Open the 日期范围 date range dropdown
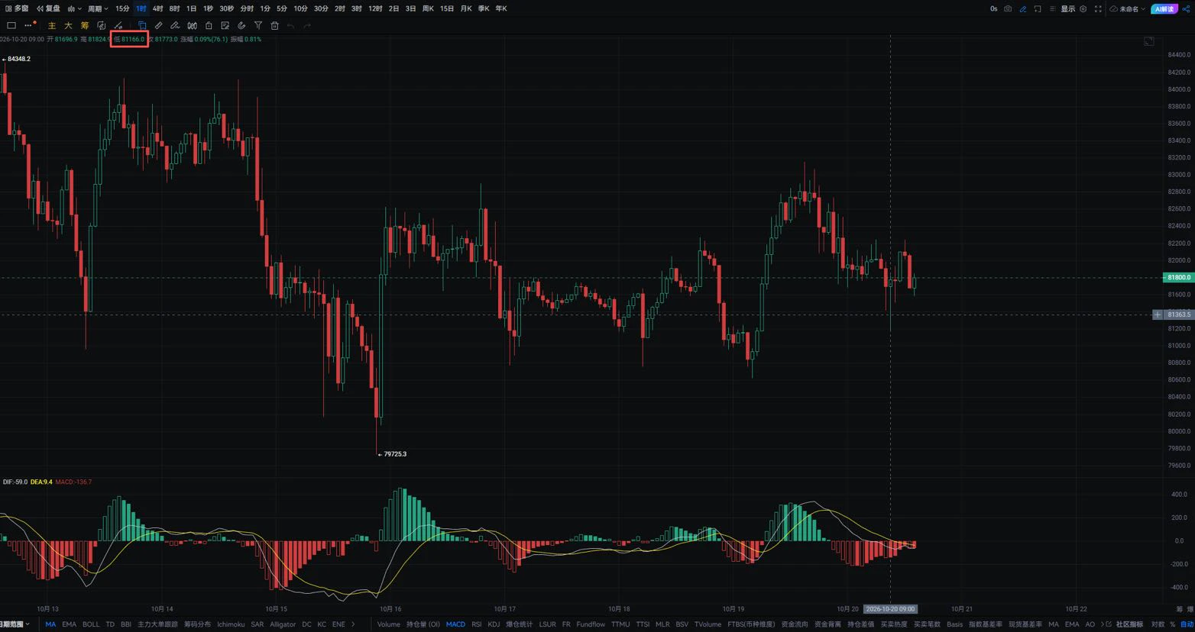The height and width of the screenshot is (632, 1195). click(x=15, y=624)
